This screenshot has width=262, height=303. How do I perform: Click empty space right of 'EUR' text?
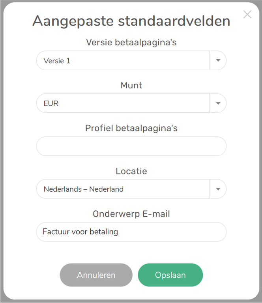pos(134,103)
